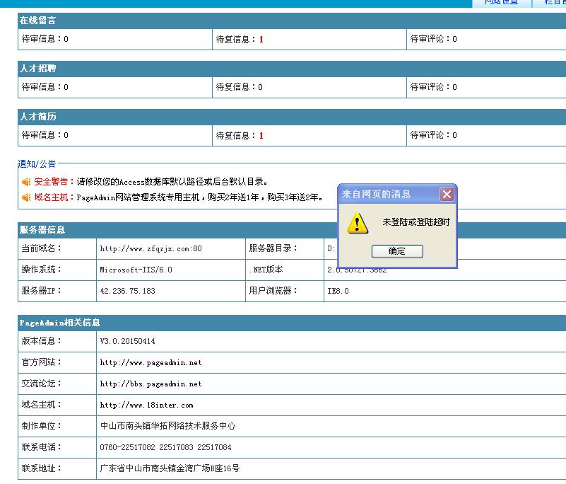Viewport: 566px width, 484px height.
Task: Click the 人才招聘 section header
Action: pyautogui.click(x=38, y=69)
